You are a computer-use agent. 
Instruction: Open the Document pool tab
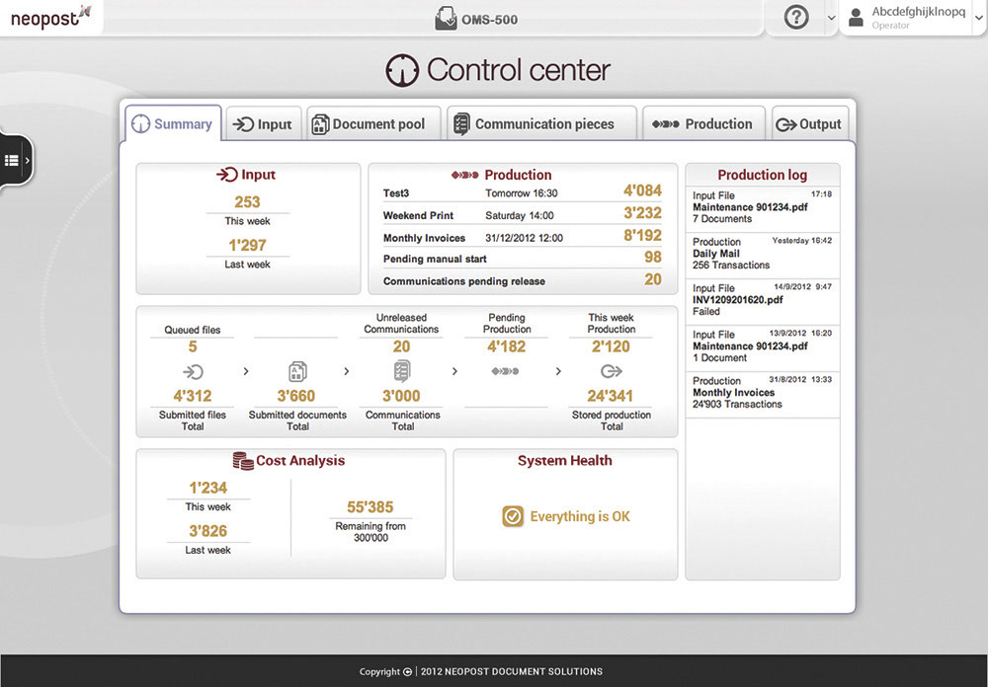pyautogui.click(x=370, y=124)
